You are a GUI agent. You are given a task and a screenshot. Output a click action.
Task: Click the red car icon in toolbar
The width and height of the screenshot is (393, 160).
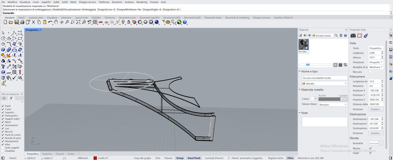tap(101, 22)
